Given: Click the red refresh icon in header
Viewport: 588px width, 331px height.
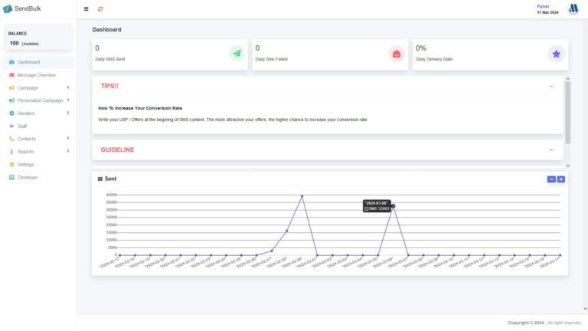Looking at the screenshot, I should pyautogui.click(x=100, y=9).
